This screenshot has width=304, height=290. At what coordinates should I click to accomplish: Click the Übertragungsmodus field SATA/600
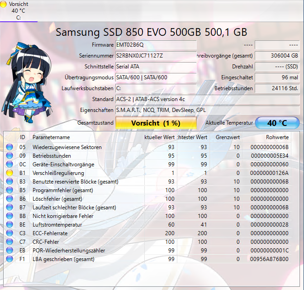tap(156, 77)
